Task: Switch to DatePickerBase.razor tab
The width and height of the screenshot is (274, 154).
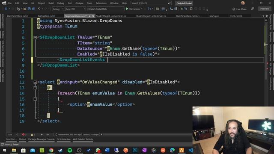Action: (x=18, y=16)
